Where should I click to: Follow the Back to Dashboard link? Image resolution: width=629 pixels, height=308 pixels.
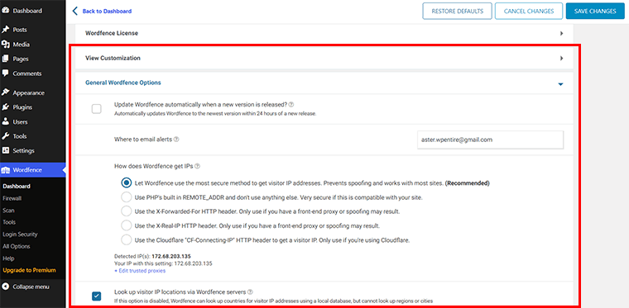click(107, 12)
